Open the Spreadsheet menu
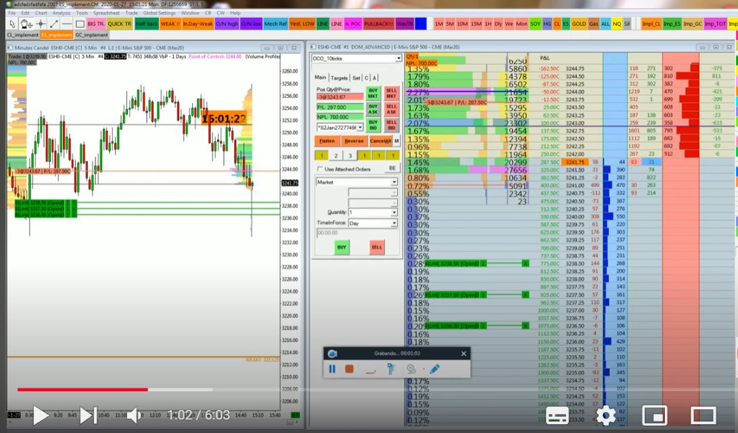 coord(106,13)
